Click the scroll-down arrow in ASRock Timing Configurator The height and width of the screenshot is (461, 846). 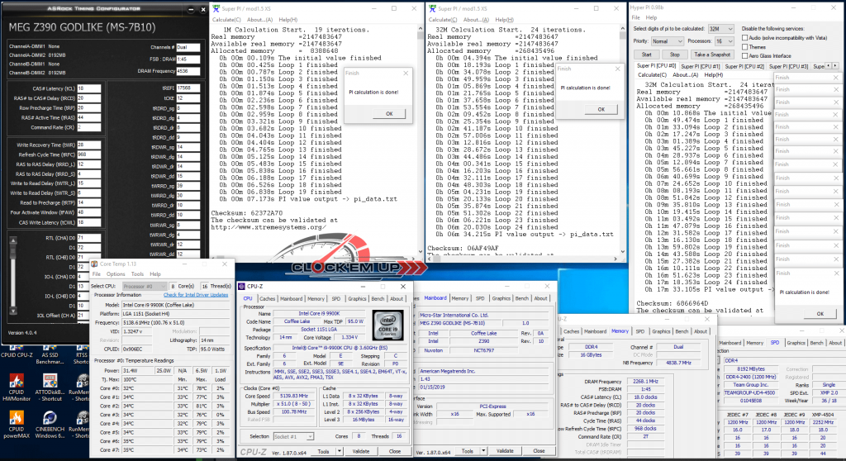click(x=13, y=311)
